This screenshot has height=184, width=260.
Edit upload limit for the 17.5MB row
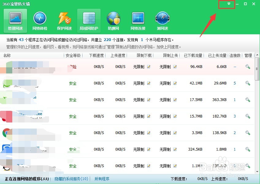pyautogui.click(x=175, y=100)
